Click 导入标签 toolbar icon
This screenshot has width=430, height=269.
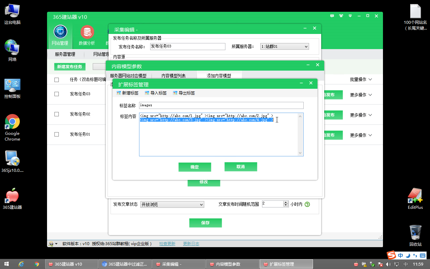pyautogui.click(x=147, y=93)
